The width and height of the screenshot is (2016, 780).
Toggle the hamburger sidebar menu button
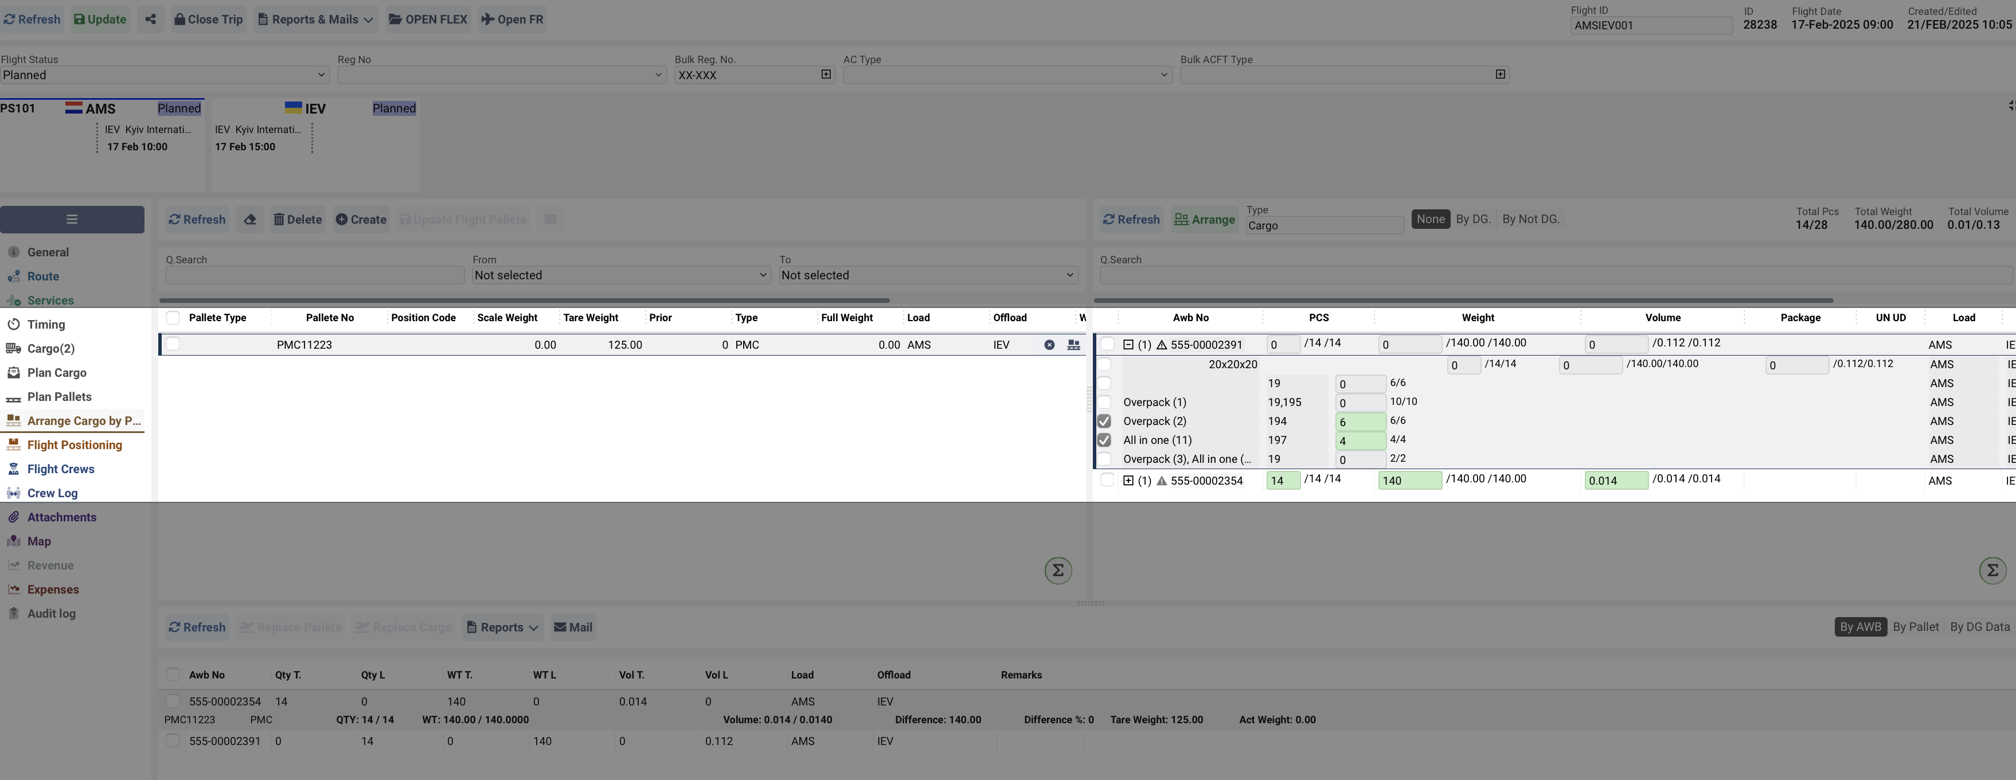coord(72,220)
